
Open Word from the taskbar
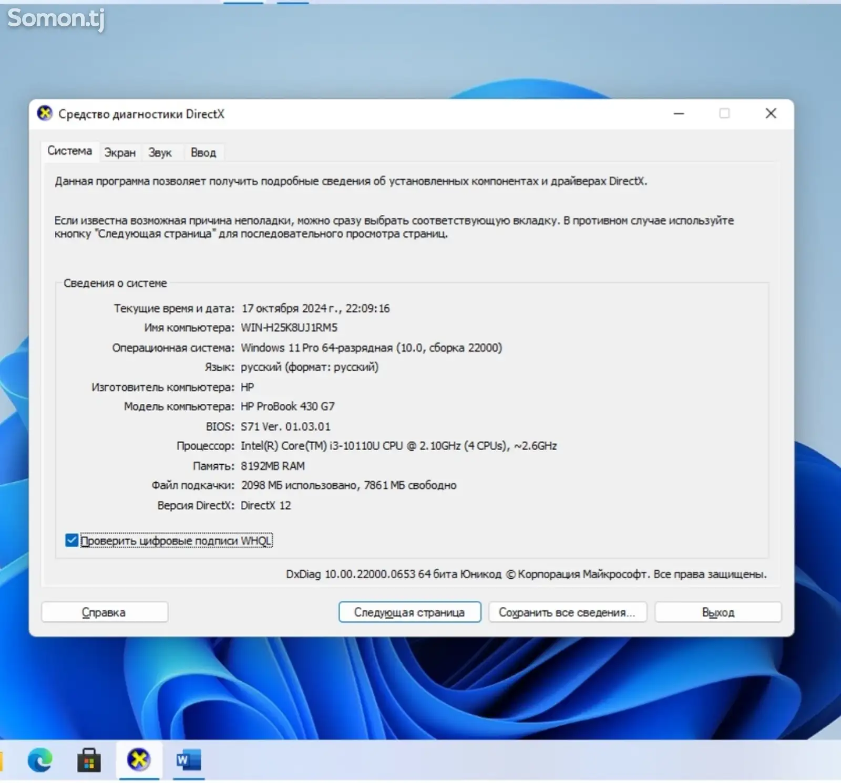(x=189, y=760)
